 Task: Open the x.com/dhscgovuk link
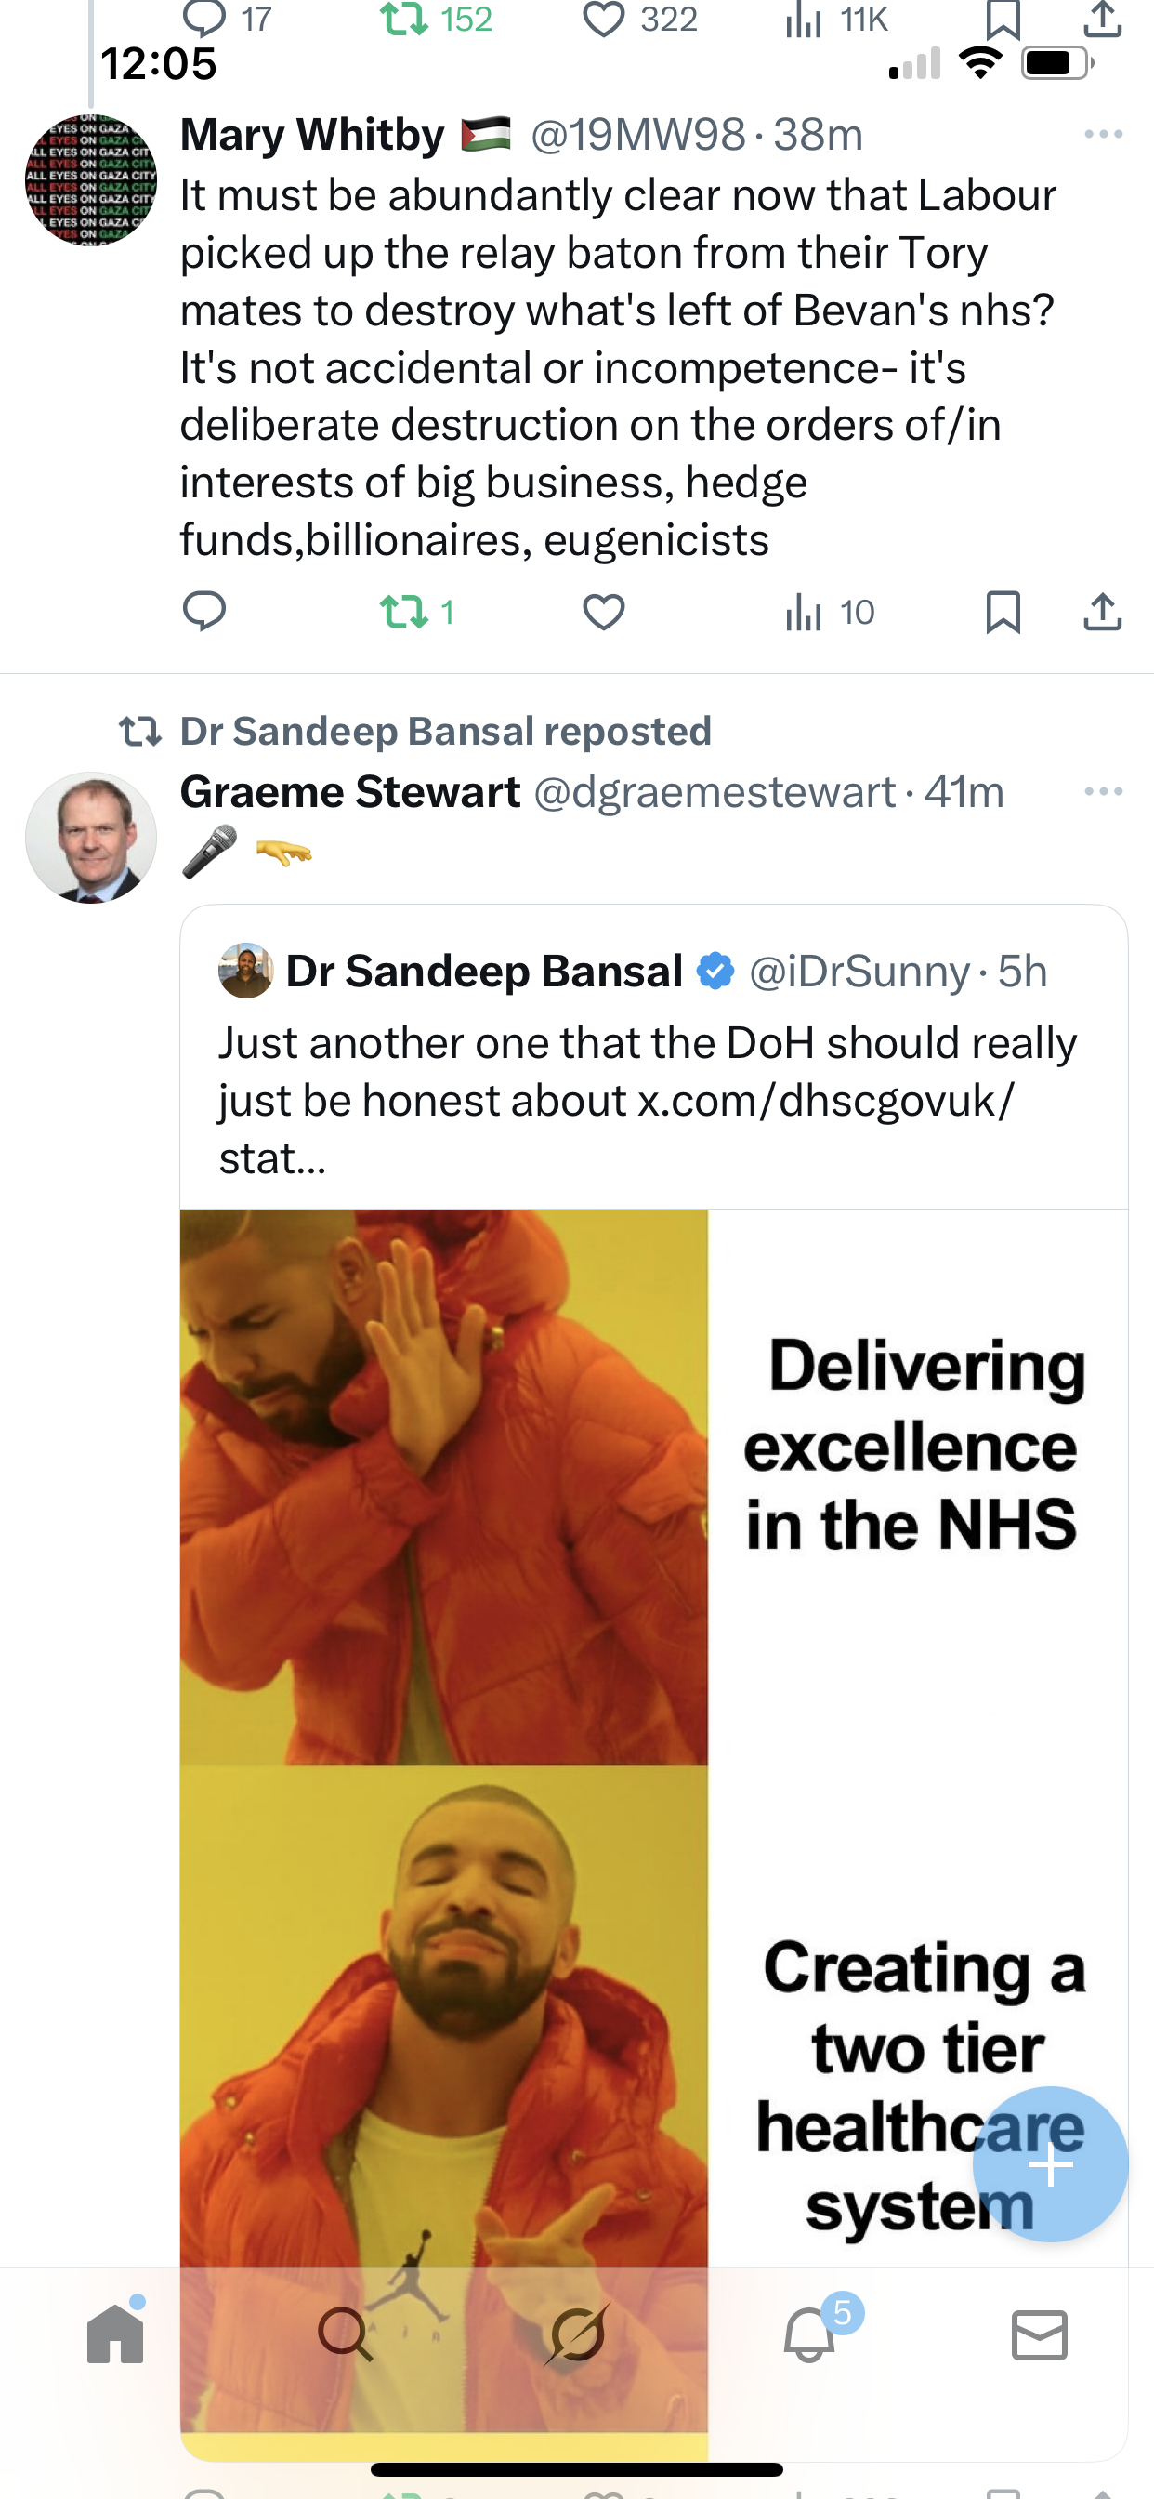point(824,1101)
